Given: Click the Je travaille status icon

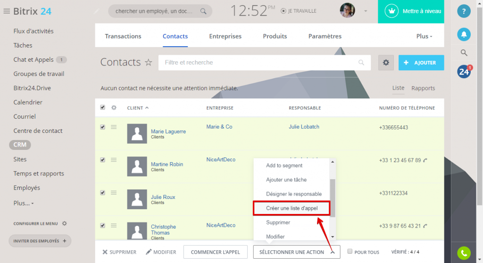Looking at the screenshot, I should pos(283,11).
